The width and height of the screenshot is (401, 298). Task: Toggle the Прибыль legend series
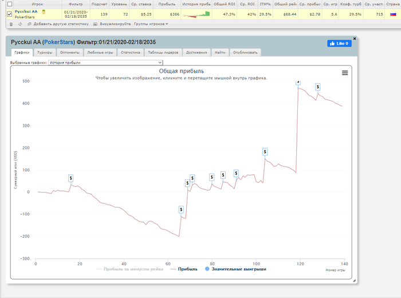click(184, 269)
